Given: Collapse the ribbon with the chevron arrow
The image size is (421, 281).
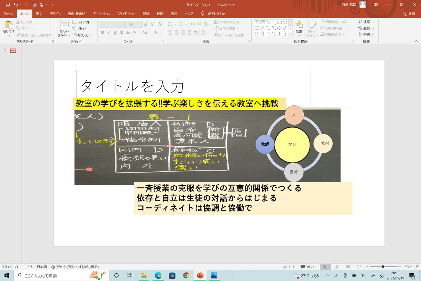Looking at the screenshot, I should (417, 41).
